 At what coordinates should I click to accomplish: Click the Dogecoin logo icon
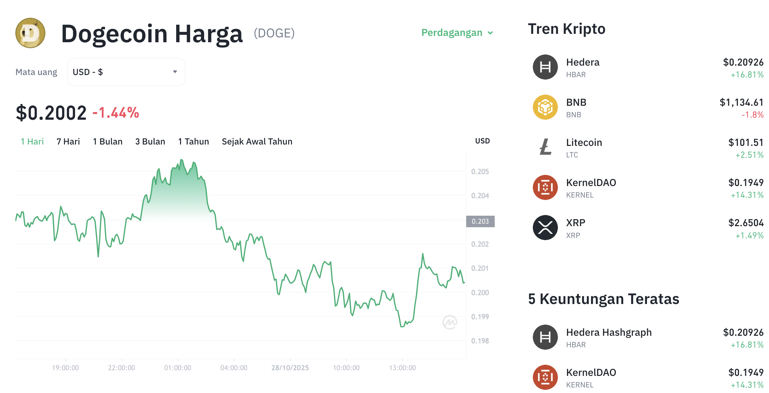point(30,33)
